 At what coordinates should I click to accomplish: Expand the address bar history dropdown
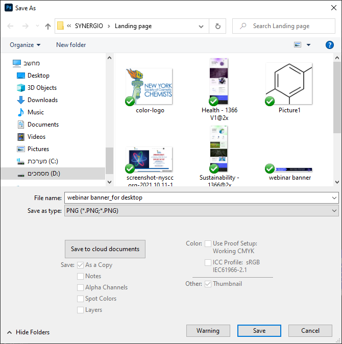[201, 27]
